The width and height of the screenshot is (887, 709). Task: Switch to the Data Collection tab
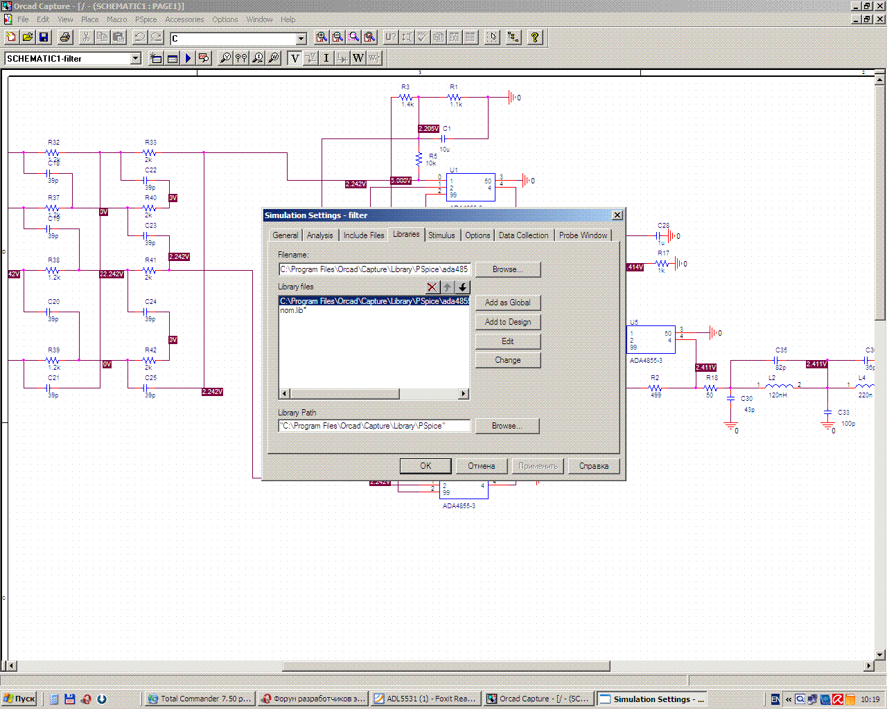click(x=523, y=235)
